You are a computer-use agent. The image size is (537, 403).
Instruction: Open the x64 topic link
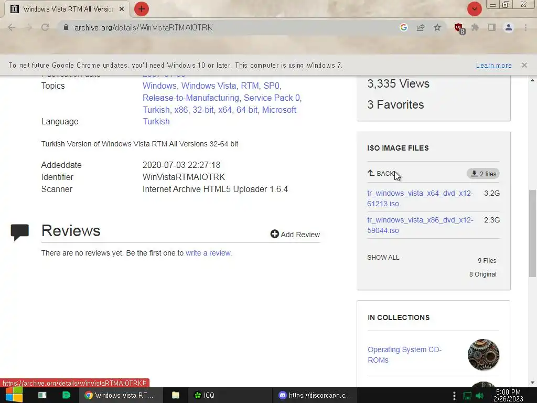[x=224, y=110]
